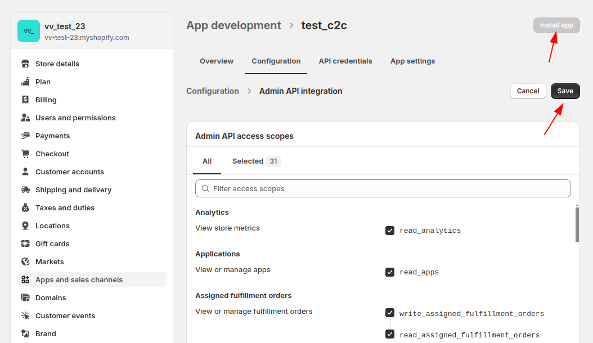This screenshot has height=343, width=593.
Task: Select the Configuration tab
Action: pos(276,61)
